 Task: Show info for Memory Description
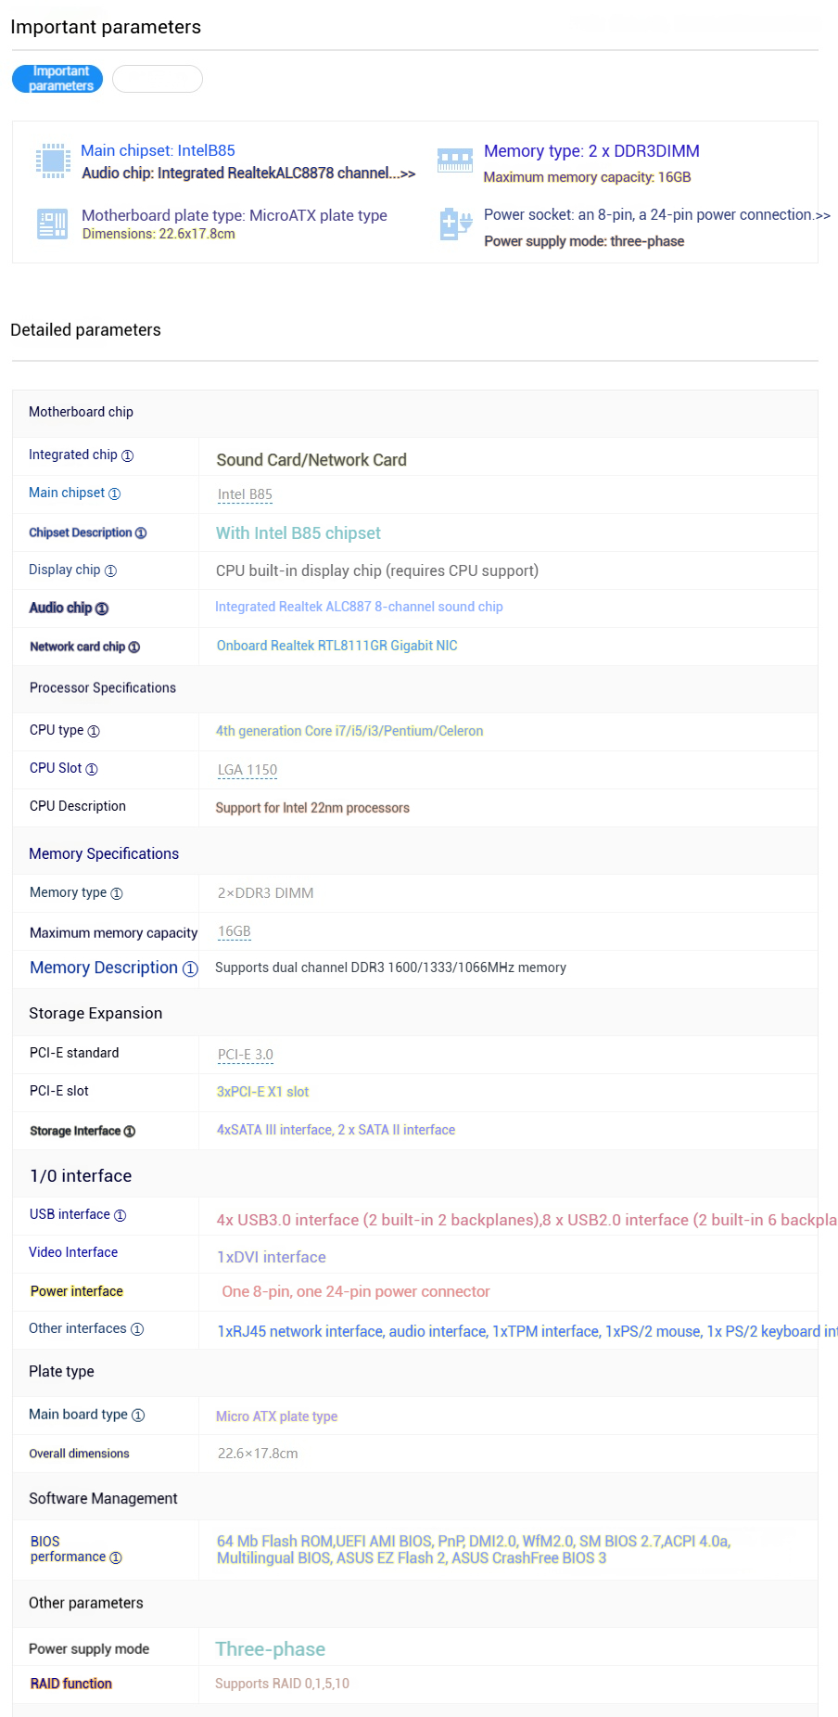190,968
